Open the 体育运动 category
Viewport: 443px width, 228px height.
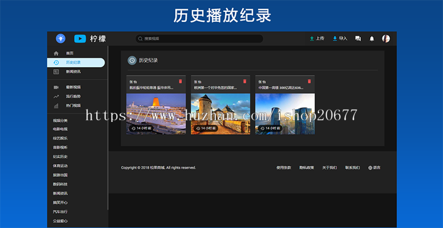[60, 166]
